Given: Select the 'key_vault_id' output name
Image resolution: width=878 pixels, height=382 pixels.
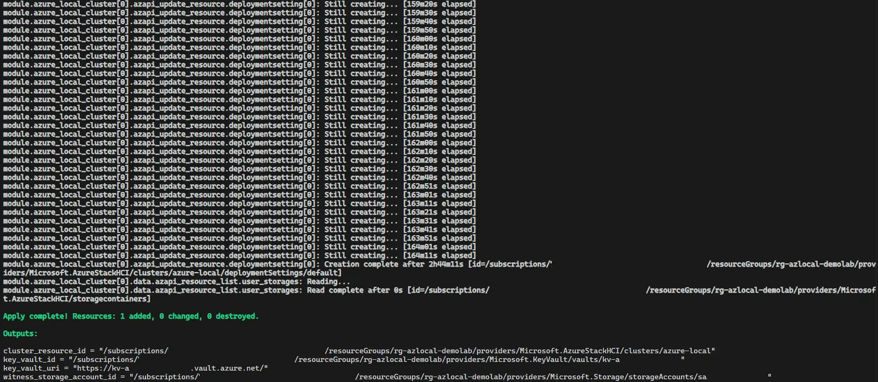Looking at the screenshot, I should tap(29, 359).
